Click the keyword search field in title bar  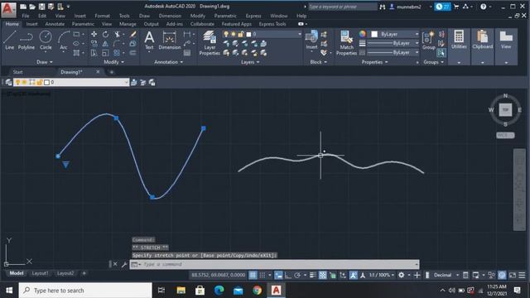(x=342, y=7)
